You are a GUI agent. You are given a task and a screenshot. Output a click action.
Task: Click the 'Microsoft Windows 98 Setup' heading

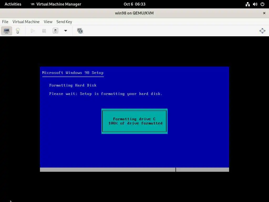click(x=73, y=73)
